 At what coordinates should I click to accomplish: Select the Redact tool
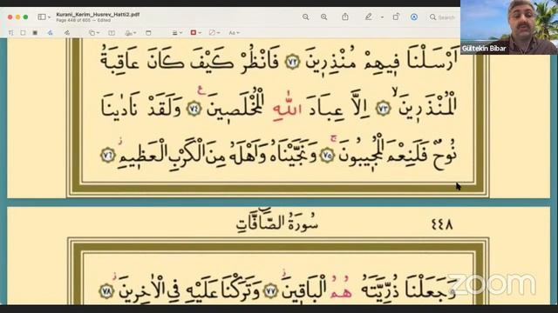(x=35, y=33)
